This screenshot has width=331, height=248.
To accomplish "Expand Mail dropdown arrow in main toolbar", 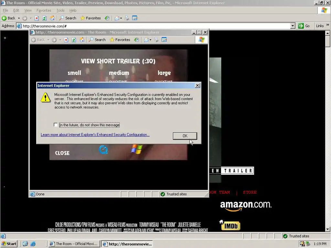I will [x=121, y=18].
